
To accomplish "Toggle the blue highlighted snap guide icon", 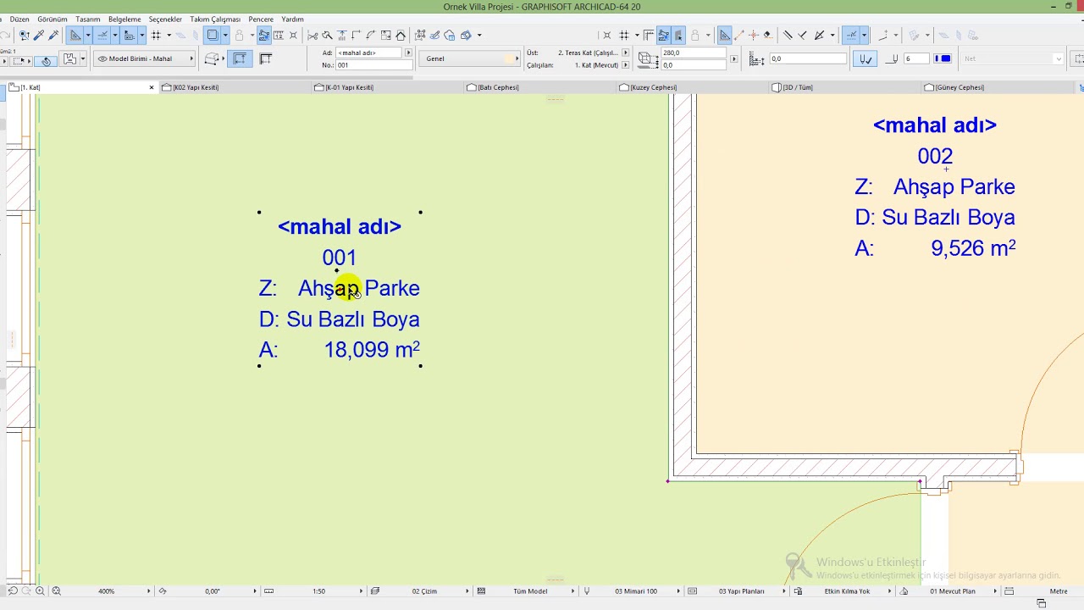I will coord(724,35).
